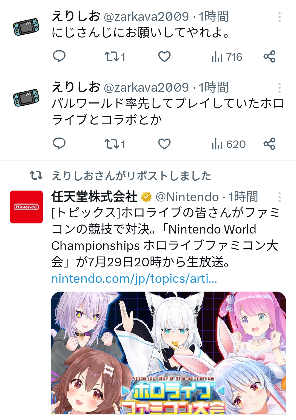View analytics showing 716 views
This screenshot has width=296, height=420.
[x=227, y=57]
